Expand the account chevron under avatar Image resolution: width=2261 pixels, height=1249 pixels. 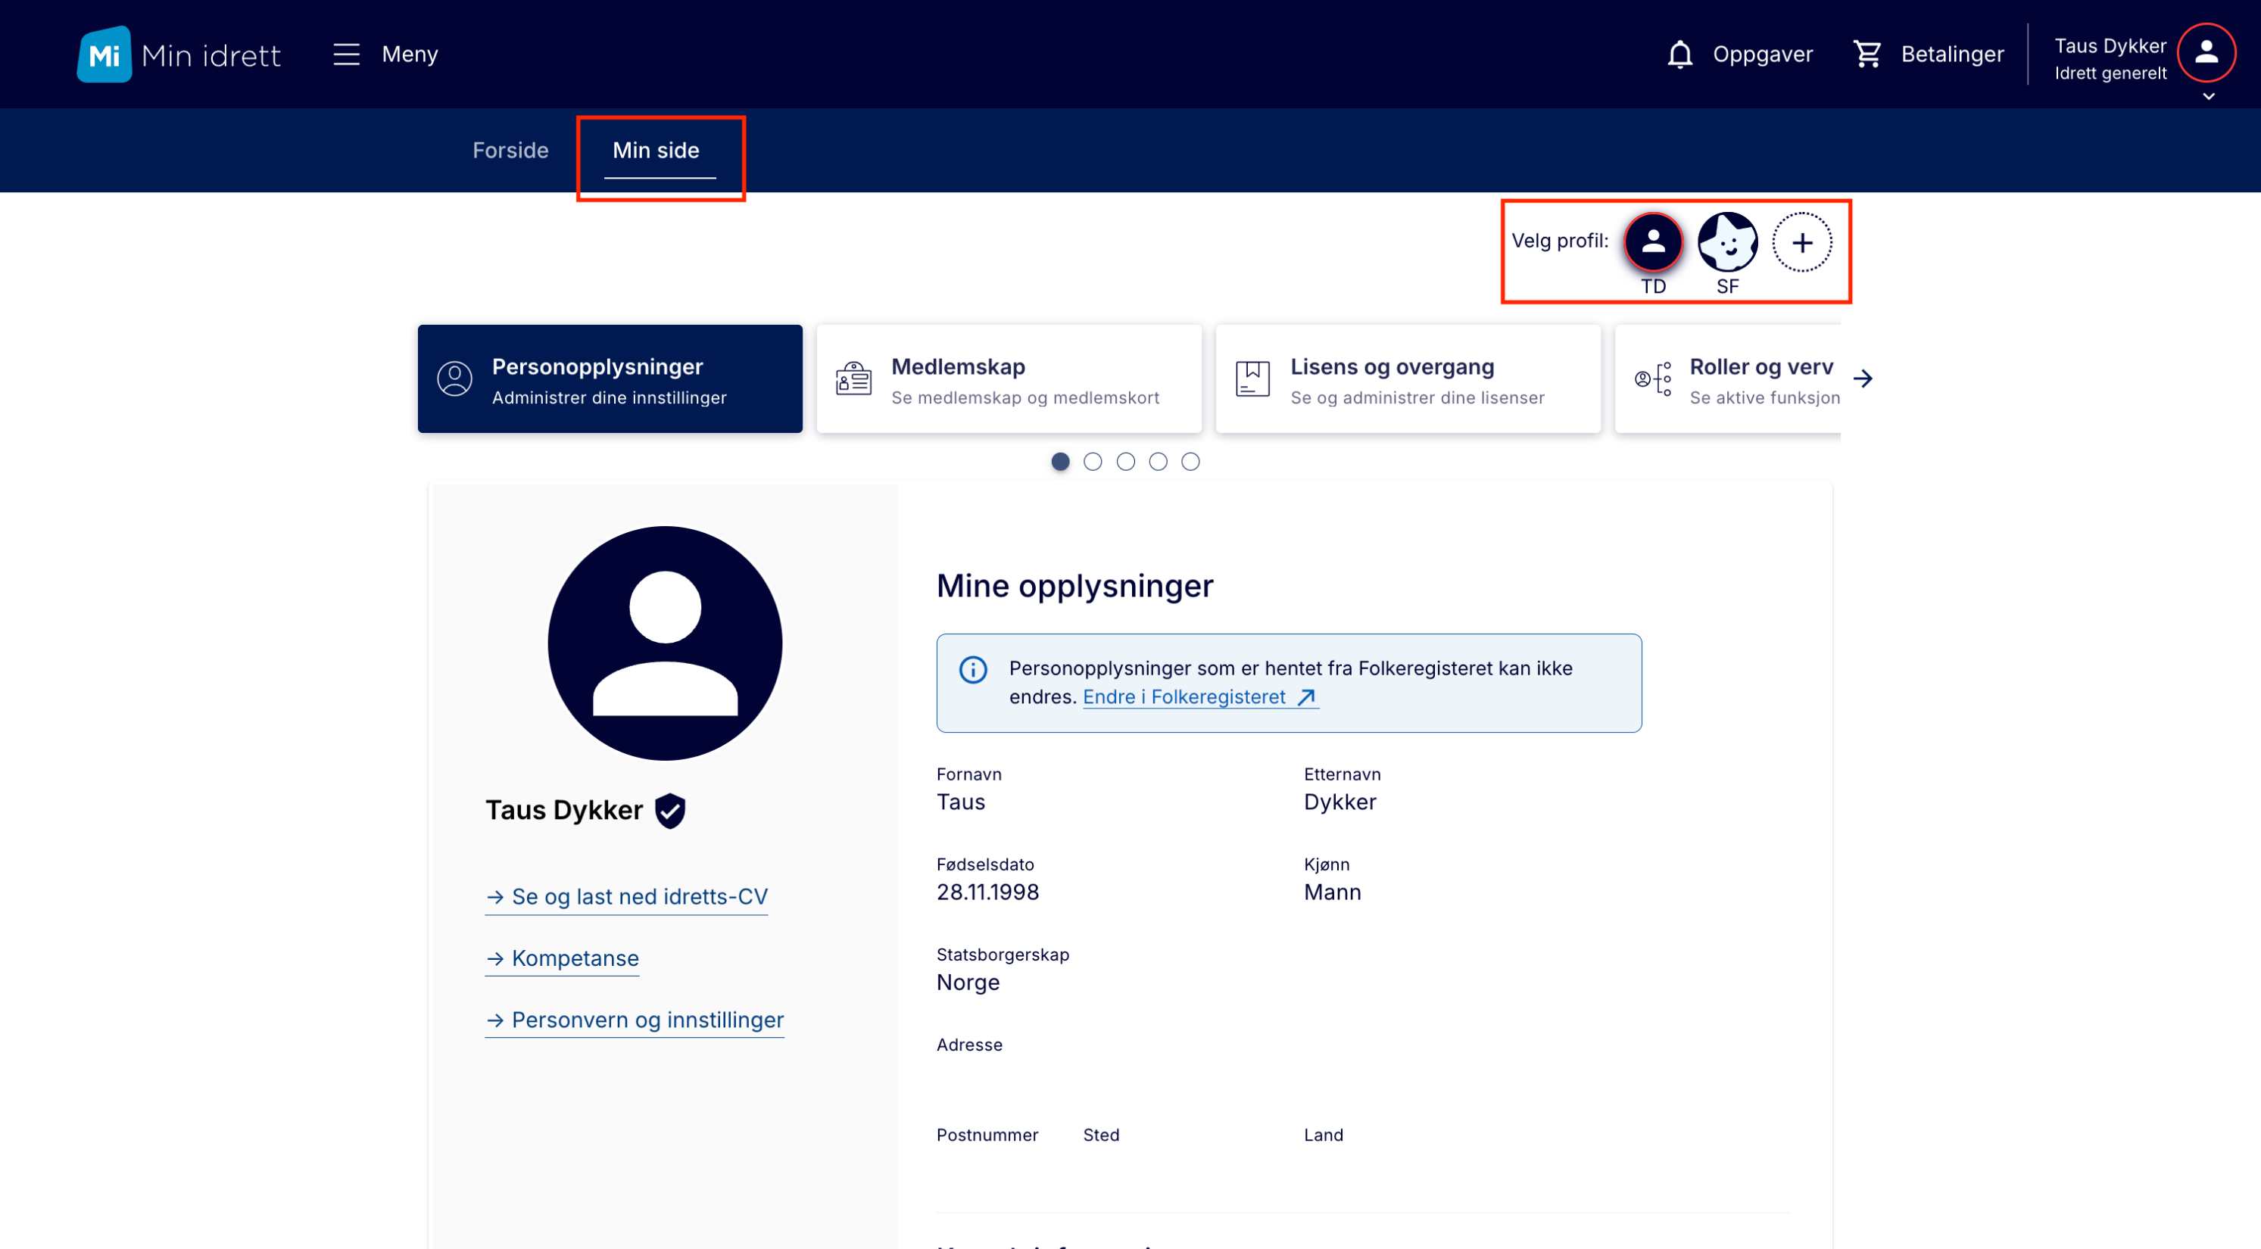[x=2208, y=97]
